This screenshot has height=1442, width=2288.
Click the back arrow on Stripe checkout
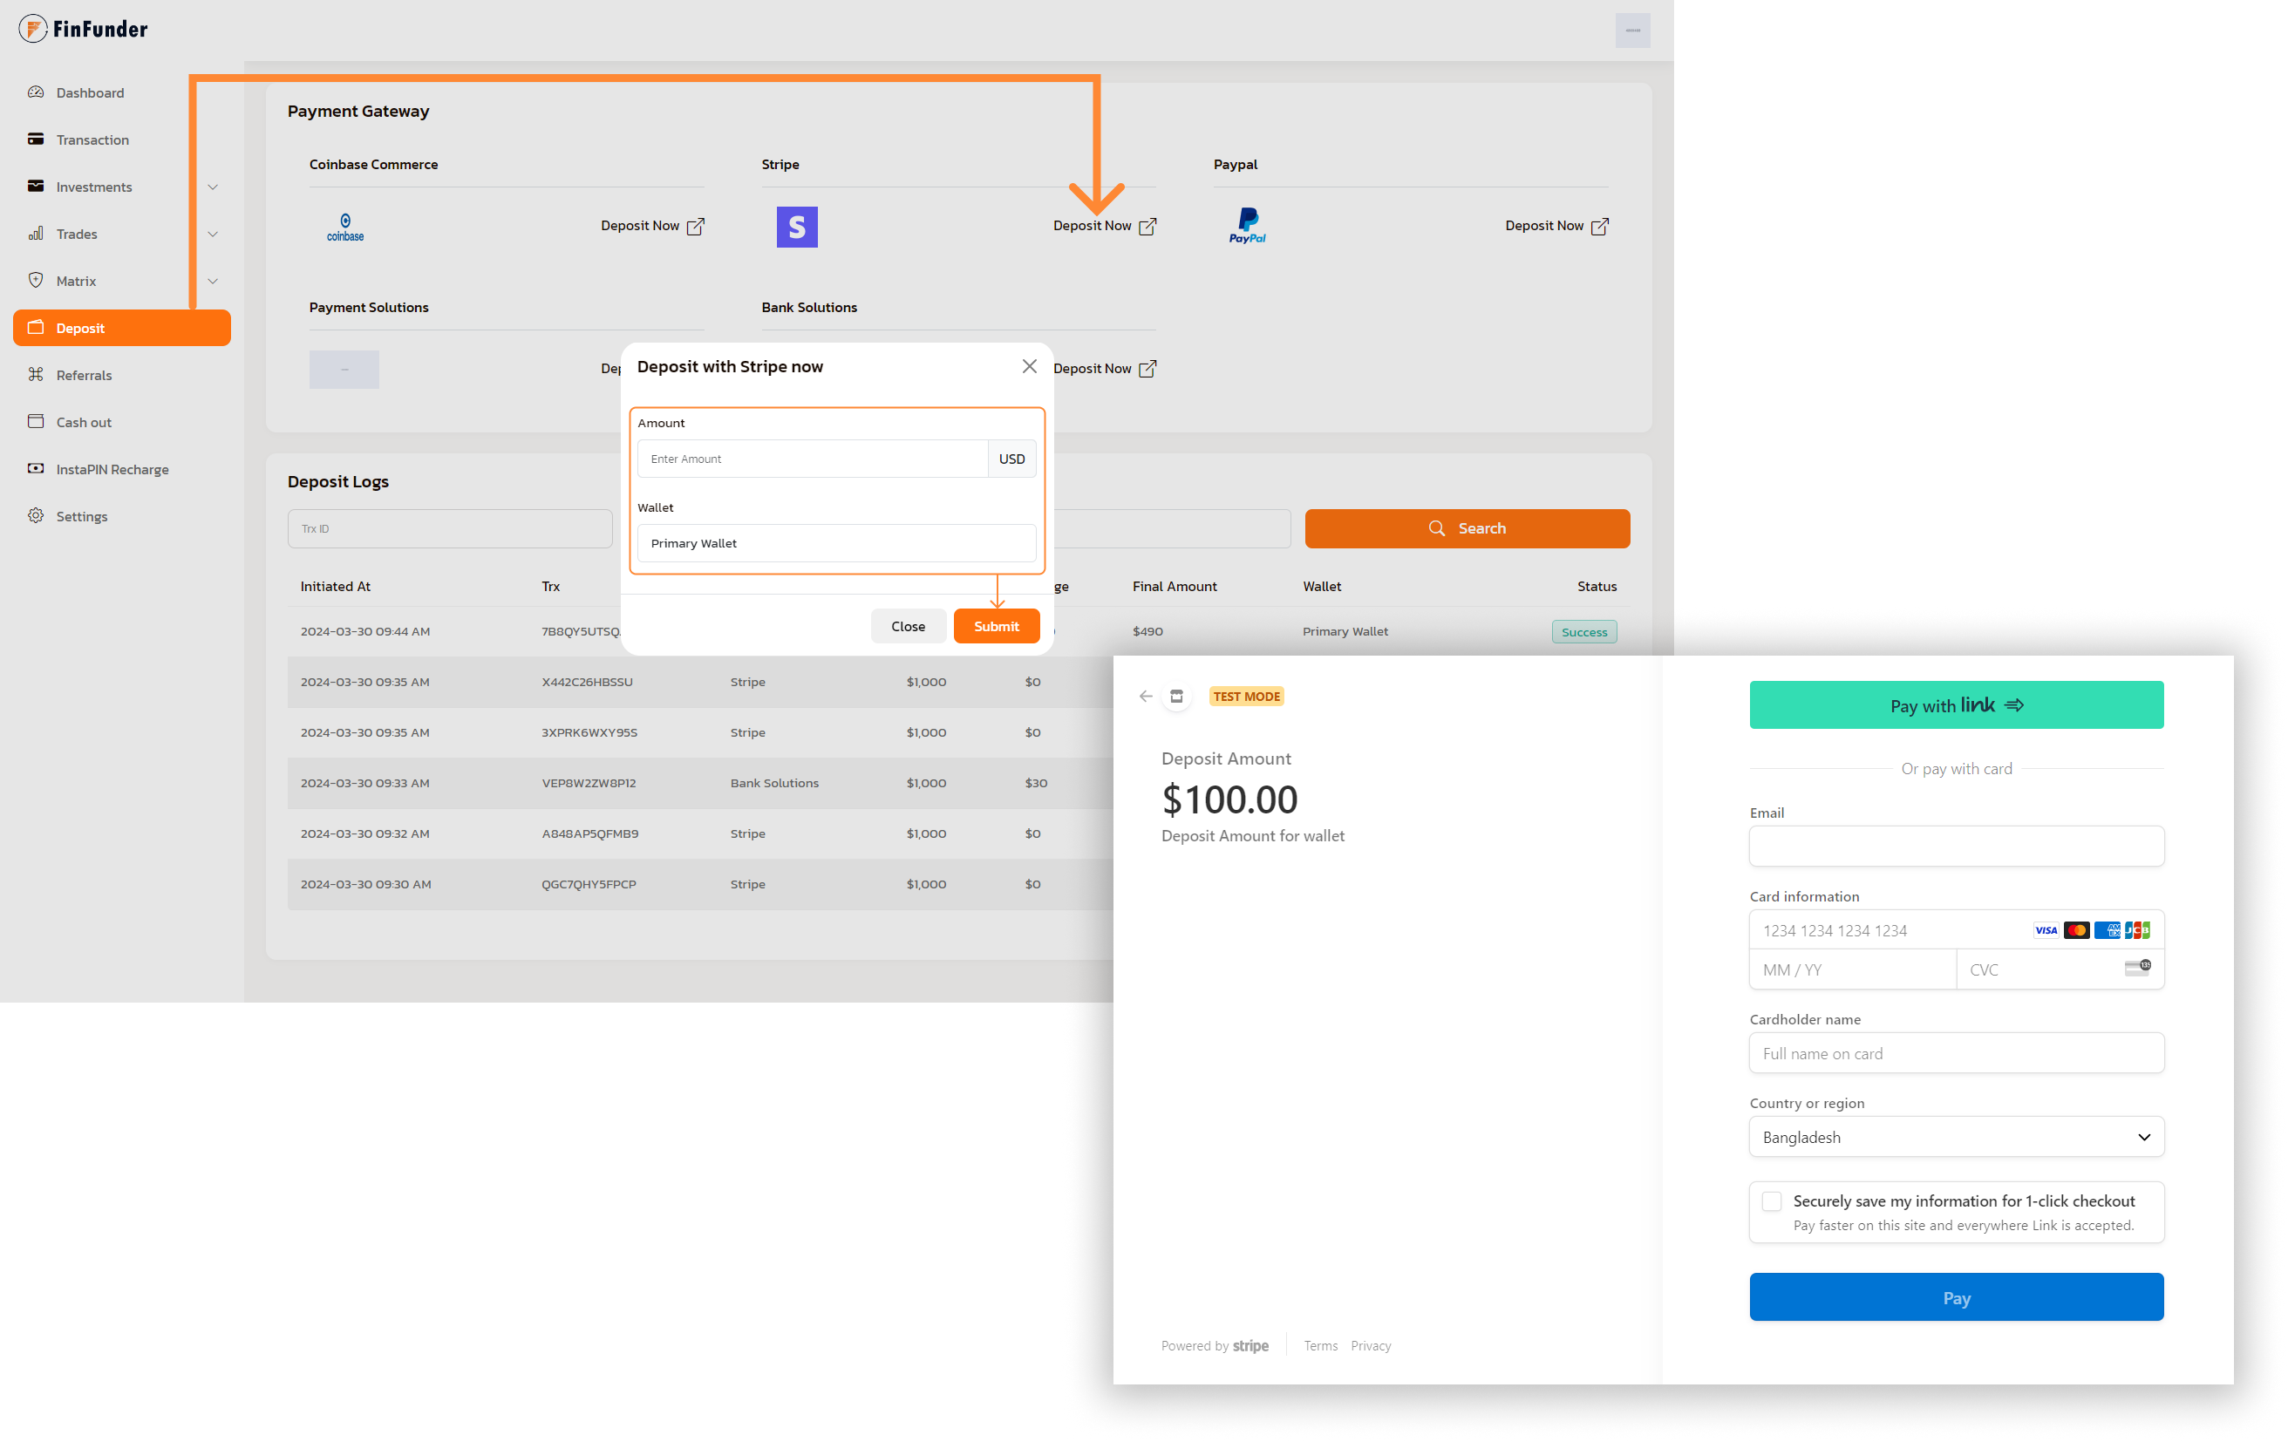pyautogui.click(x=1146, y=697)
